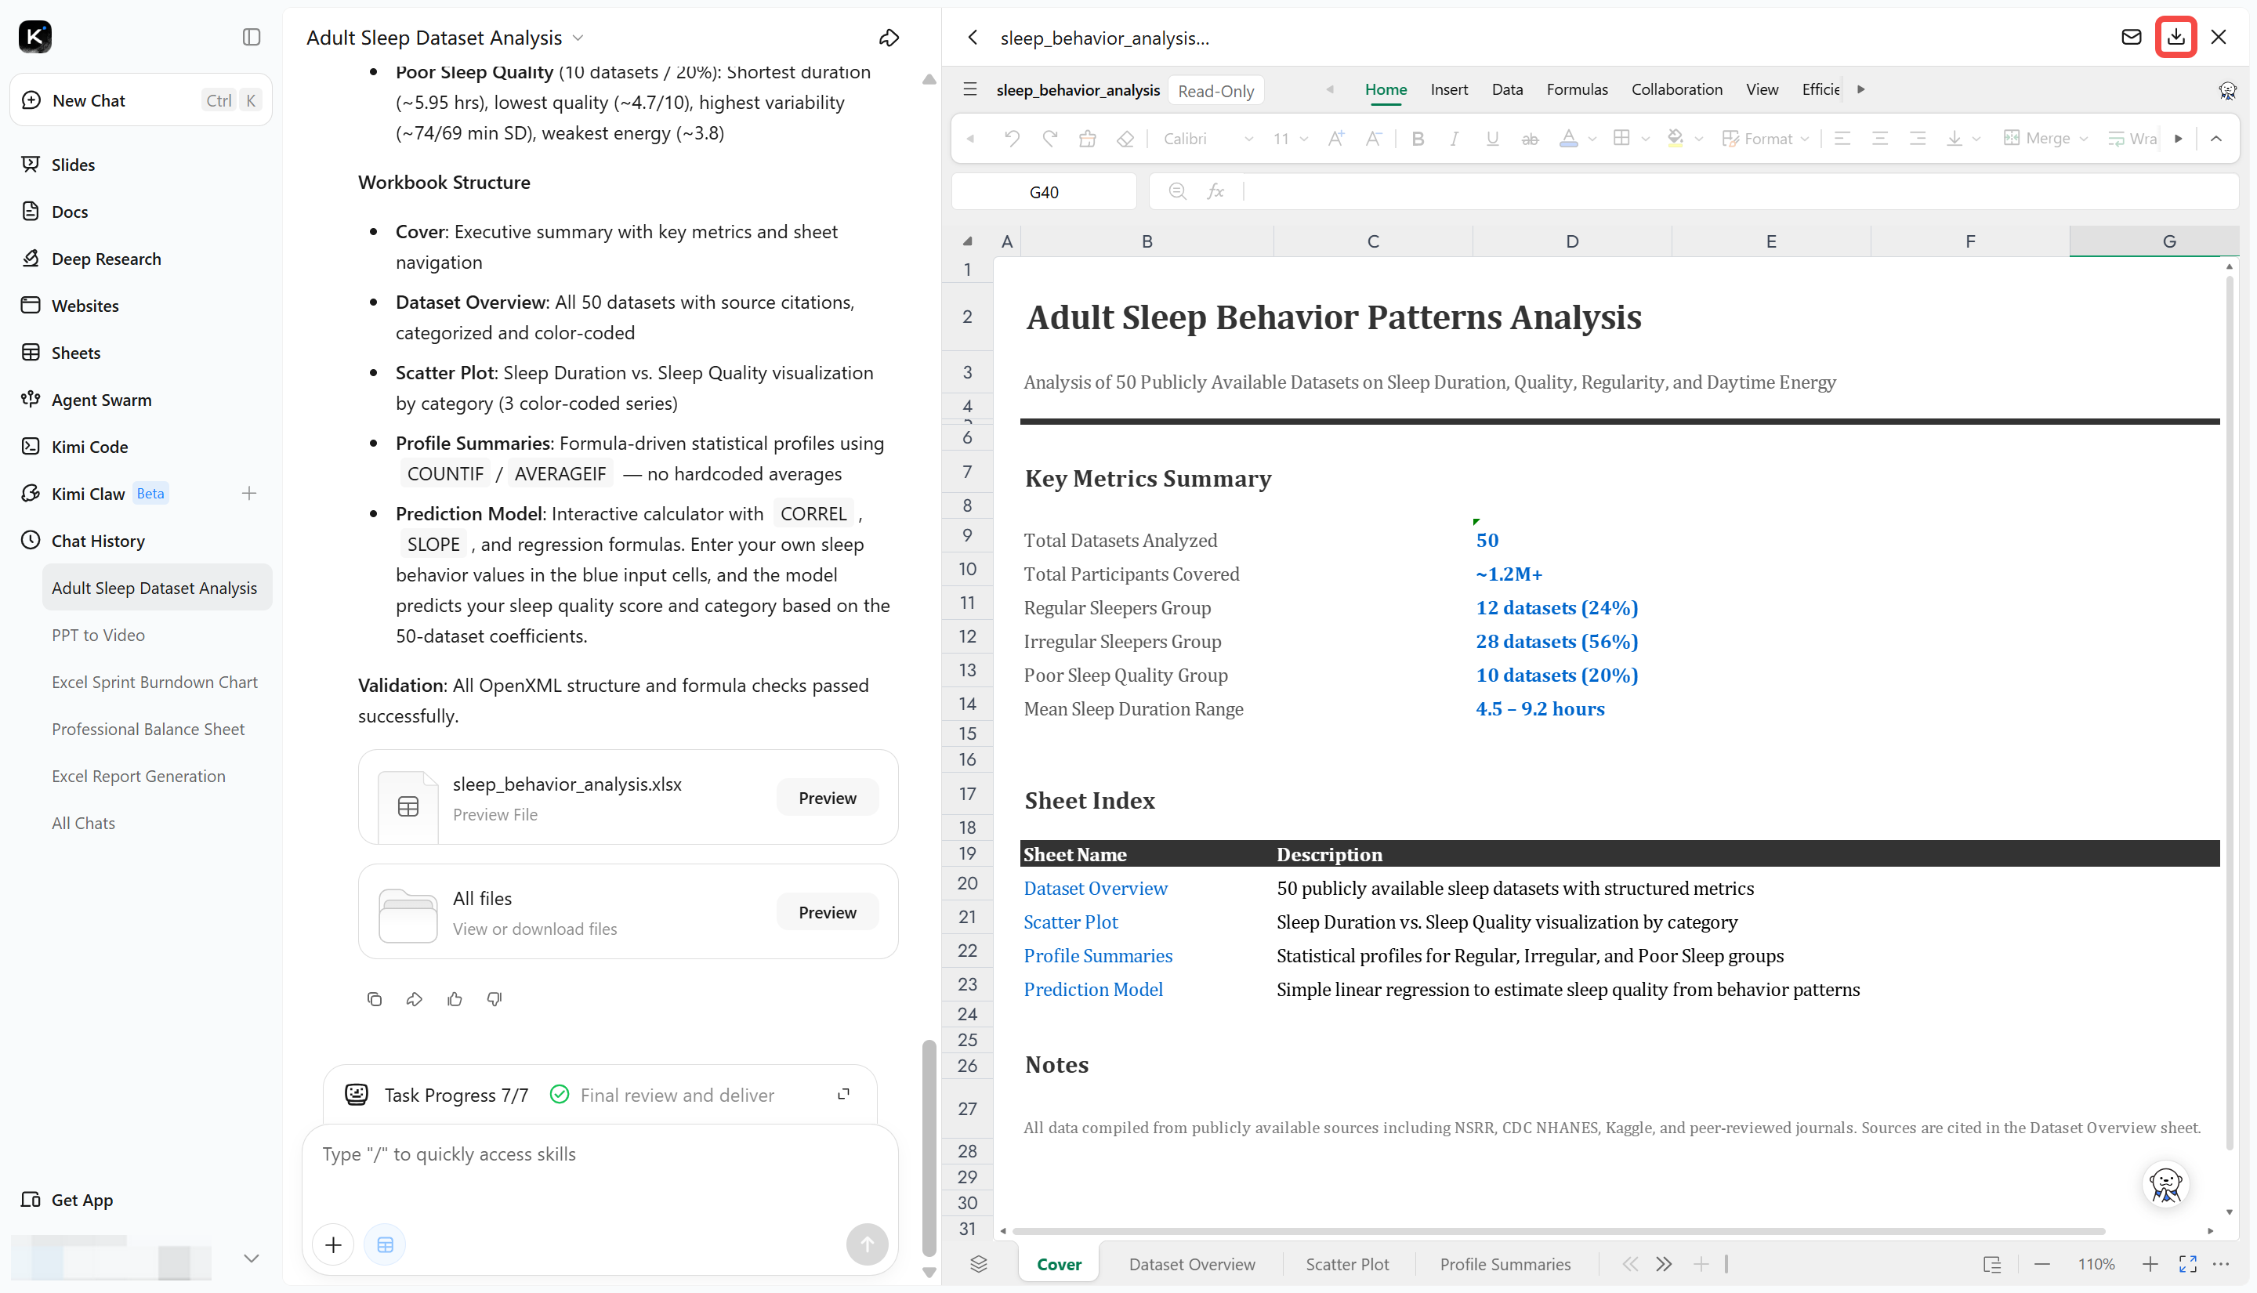Align text right in toolbar
Image resolution: width=2257 pixels, height=1293 pixels.
[1918, 139]
